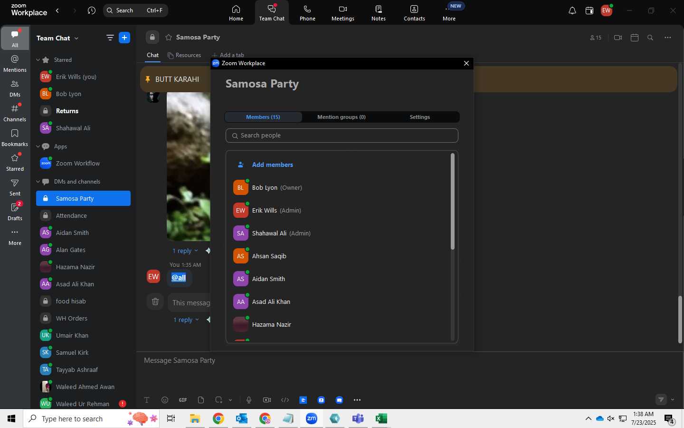Open the Attendance channel
684x428 pixels.
pyautogui.click(x=83, y=215)
